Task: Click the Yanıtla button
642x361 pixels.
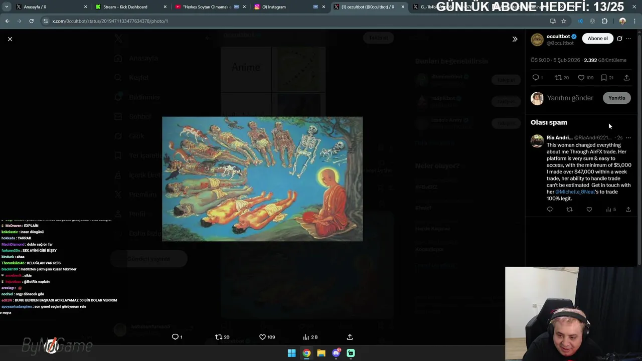Action: click(x=616, y=98)
